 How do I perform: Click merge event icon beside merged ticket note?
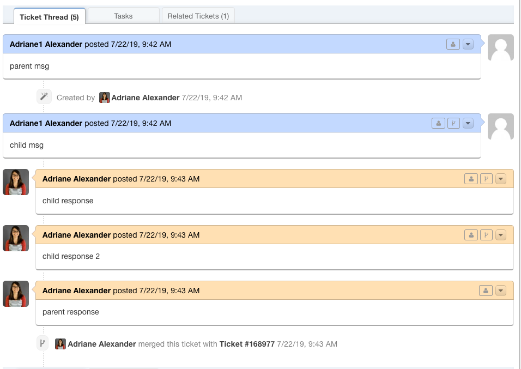(43, 343)
